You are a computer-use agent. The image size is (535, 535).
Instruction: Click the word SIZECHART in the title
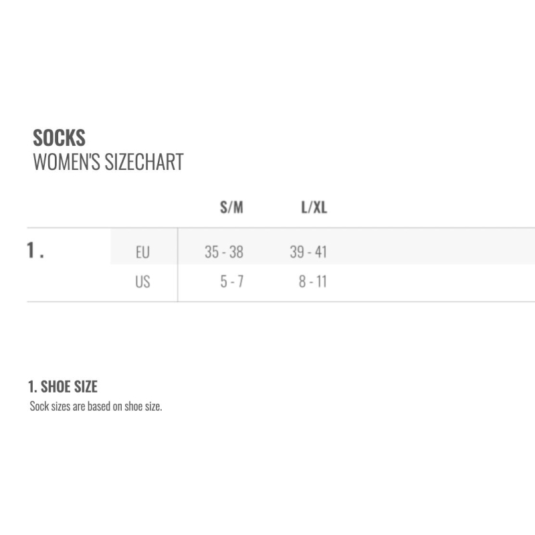pos(144,162)
